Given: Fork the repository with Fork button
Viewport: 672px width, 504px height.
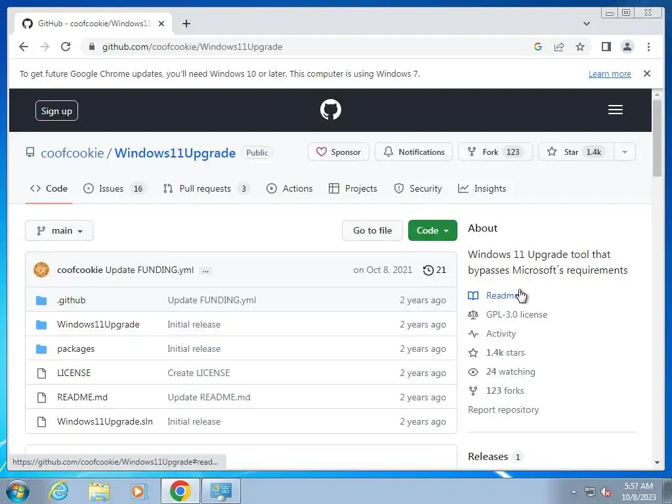Looking at the screenshot, I should 495,152.
